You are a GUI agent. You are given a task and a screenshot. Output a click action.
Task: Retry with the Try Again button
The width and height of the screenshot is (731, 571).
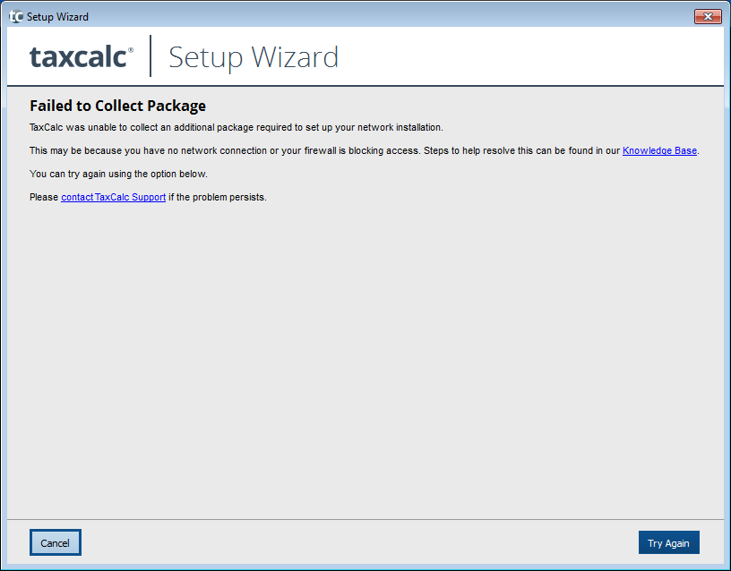pyautogui.click(x=668, y=543)
